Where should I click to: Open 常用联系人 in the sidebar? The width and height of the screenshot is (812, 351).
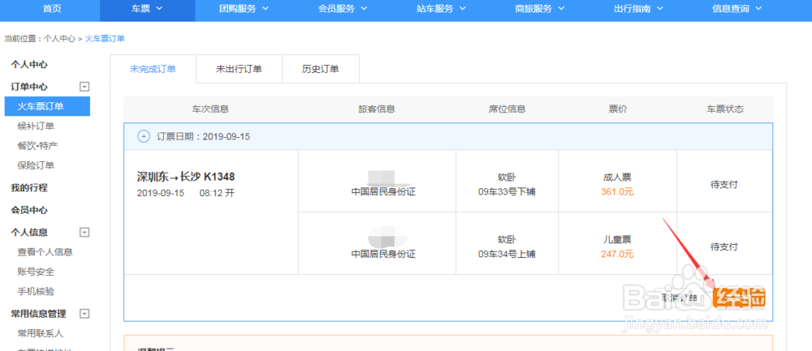[41, 333]
